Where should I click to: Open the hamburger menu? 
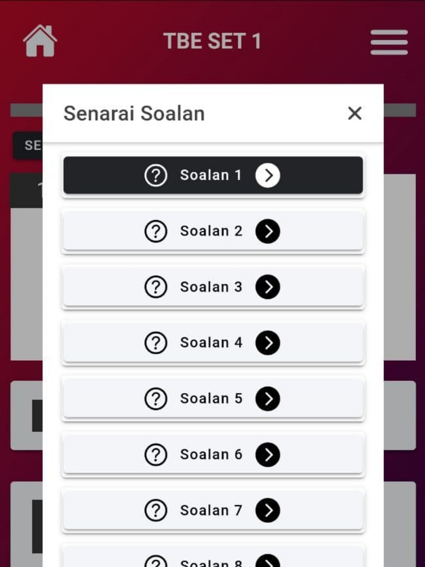pyautogui.click(x=389, y=42)
